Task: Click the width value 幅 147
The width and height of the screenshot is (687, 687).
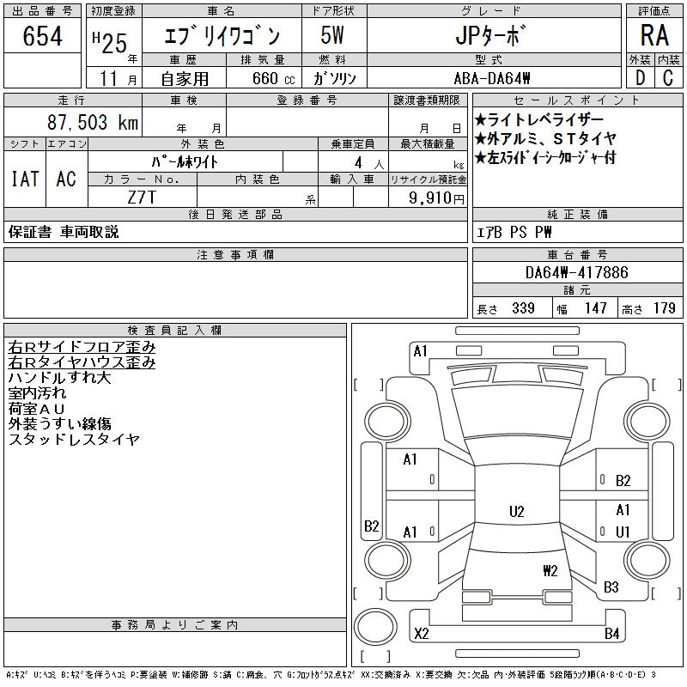Action: (x=581, y=308)
